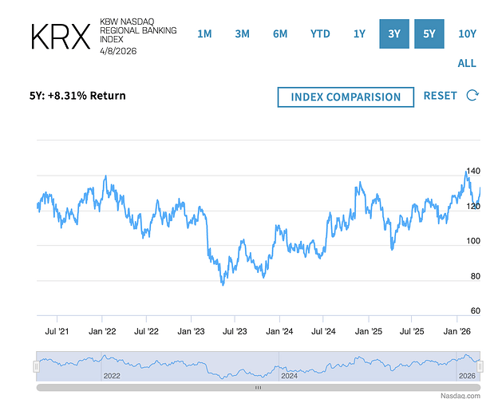Click the 80 y-axis label
Image resolution: width=498 pixels, height=399 pixels.
476,276
